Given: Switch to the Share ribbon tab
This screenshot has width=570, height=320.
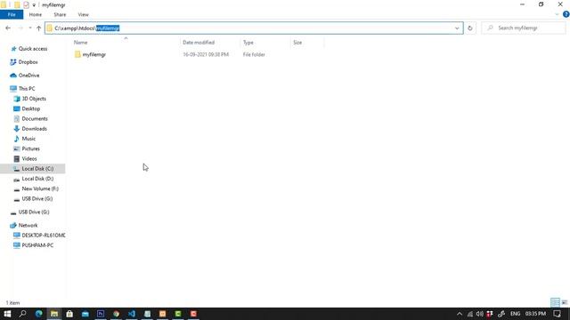Looking at the screenshot, I should (x=60, y=14).
